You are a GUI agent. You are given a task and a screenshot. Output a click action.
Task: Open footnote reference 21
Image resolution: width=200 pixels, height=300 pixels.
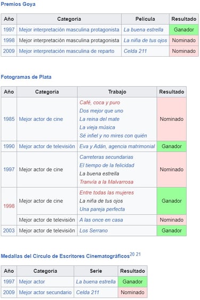[138, 254]
